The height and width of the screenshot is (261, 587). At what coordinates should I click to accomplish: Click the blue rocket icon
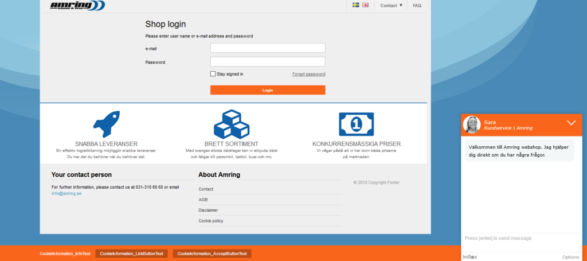(x=107, y=124)
